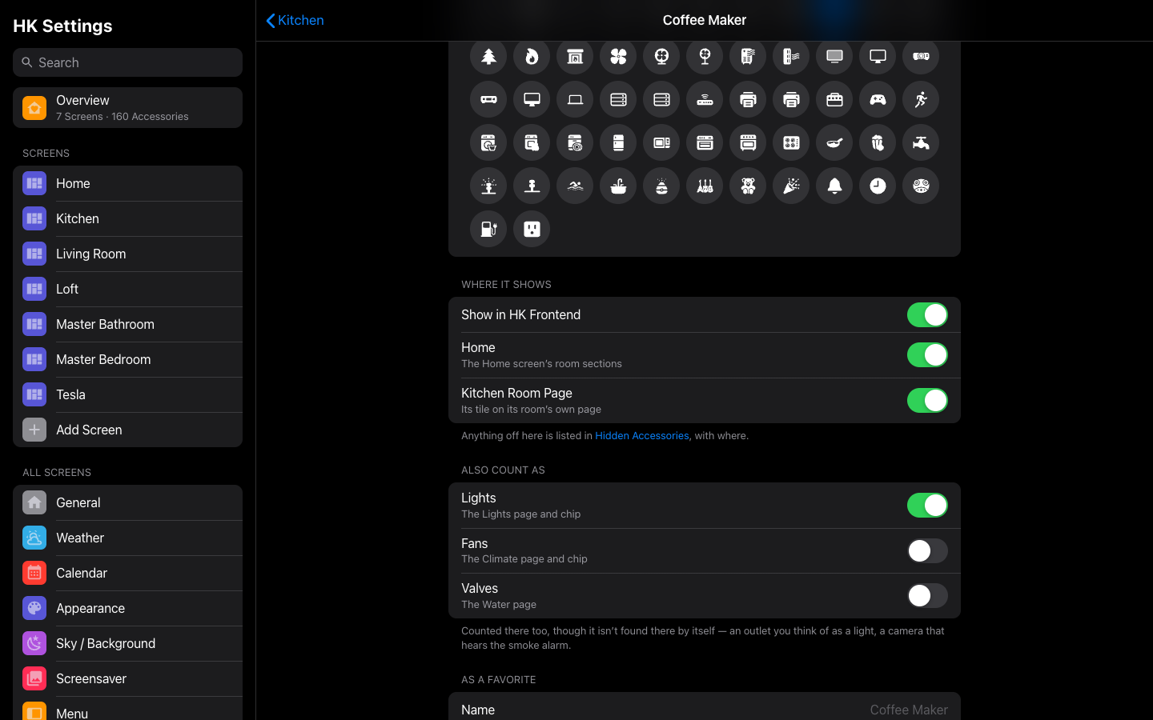Choose the refrigerator icon
The width and height of the screenshot is (1153, 720).
pos(618,142)
